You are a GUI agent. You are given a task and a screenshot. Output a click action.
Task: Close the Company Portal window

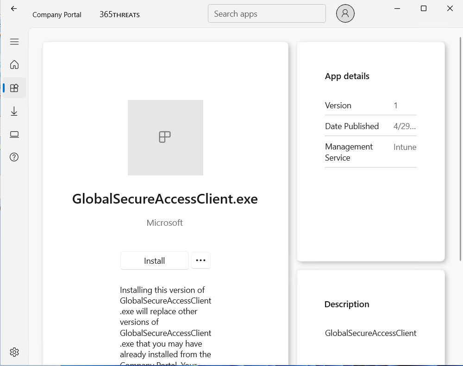click(450, 8)
